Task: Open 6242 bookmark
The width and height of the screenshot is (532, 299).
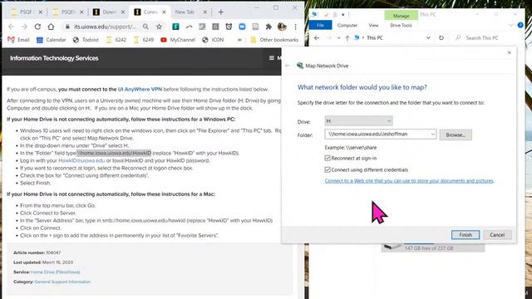Action: pyautogui.click(x=116, y=40)
